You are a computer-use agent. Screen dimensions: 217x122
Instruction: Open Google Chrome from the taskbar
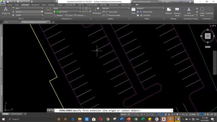click(108, 119)
